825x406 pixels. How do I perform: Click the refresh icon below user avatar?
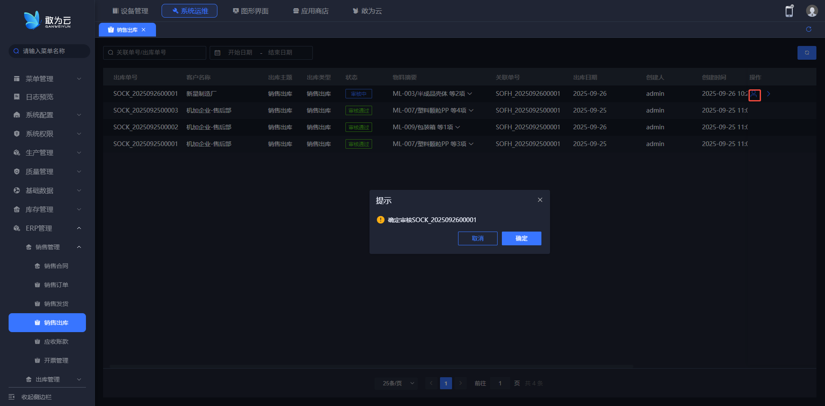tap(808, 29)
